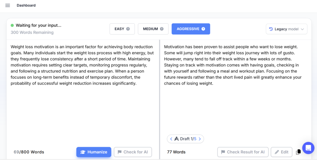This screenshot has width=317, height=160.
Task: Click the help icon on MEDIUM mode
Action: 162,29
